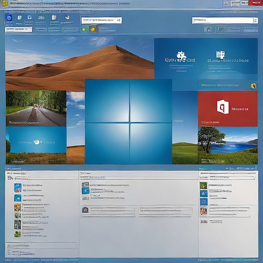Click the blue document icon in the right lower panel
This screenshot has height=263, width=263.
[204, 202]
